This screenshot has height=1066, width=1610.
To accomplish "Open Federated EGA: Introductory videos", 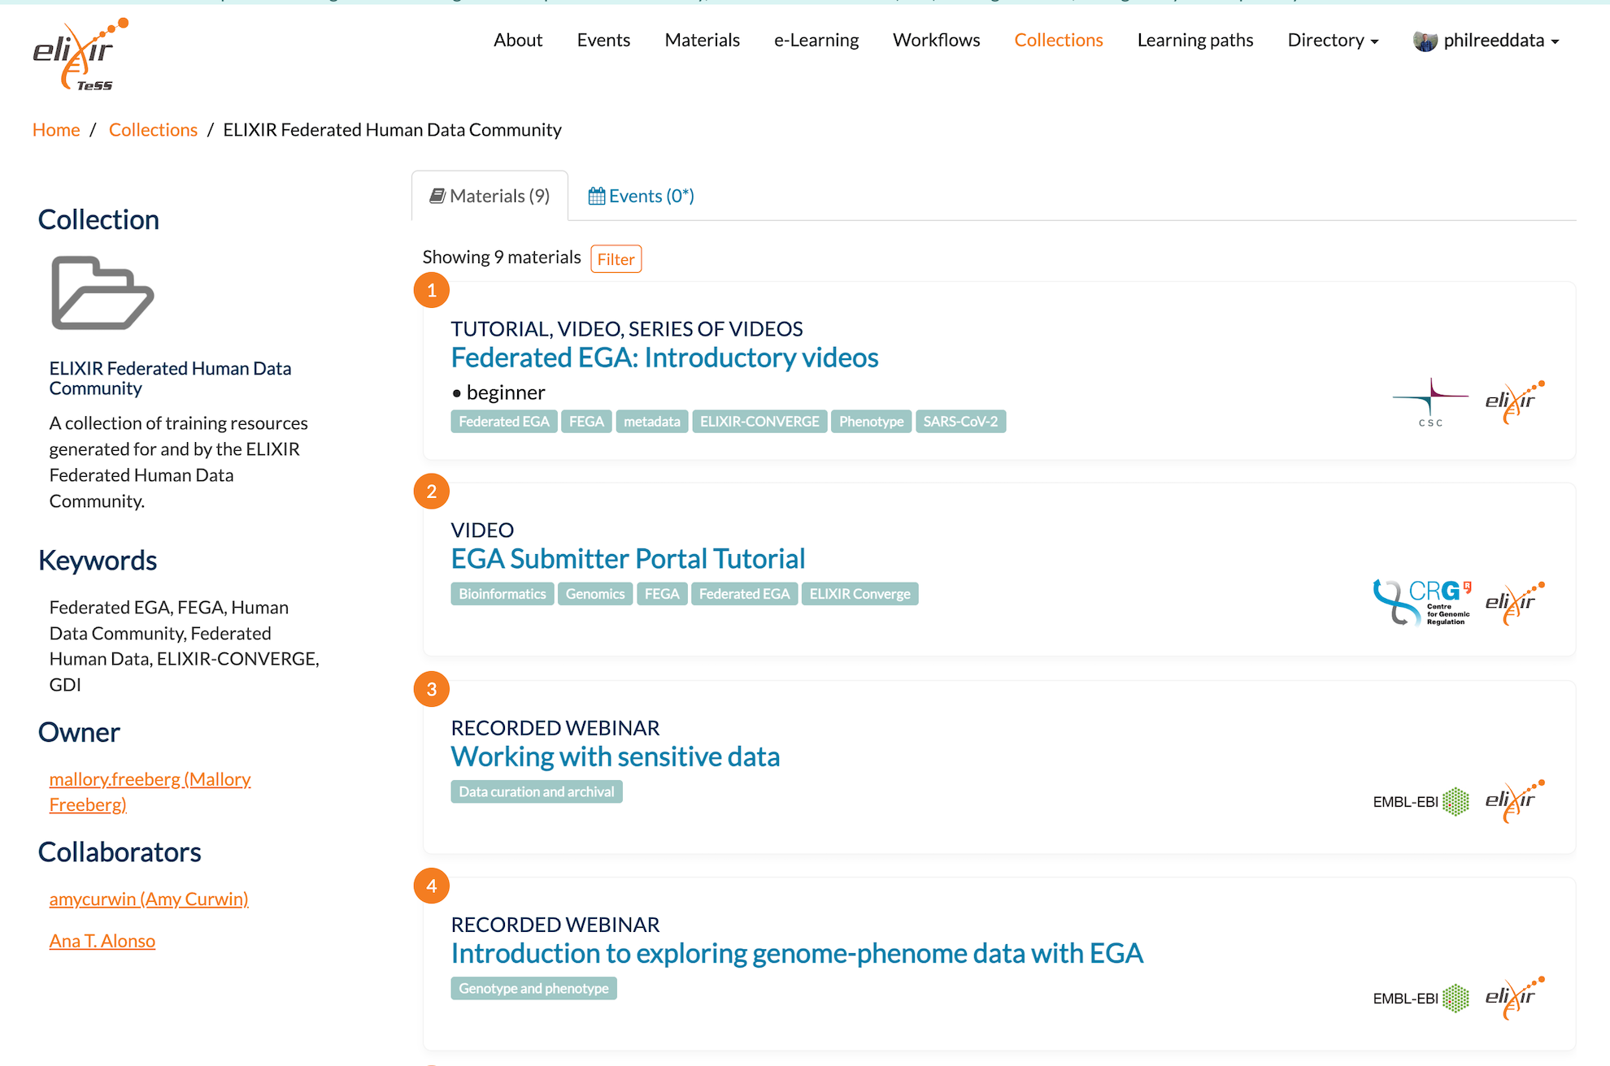I will click(x=664, y=357).
